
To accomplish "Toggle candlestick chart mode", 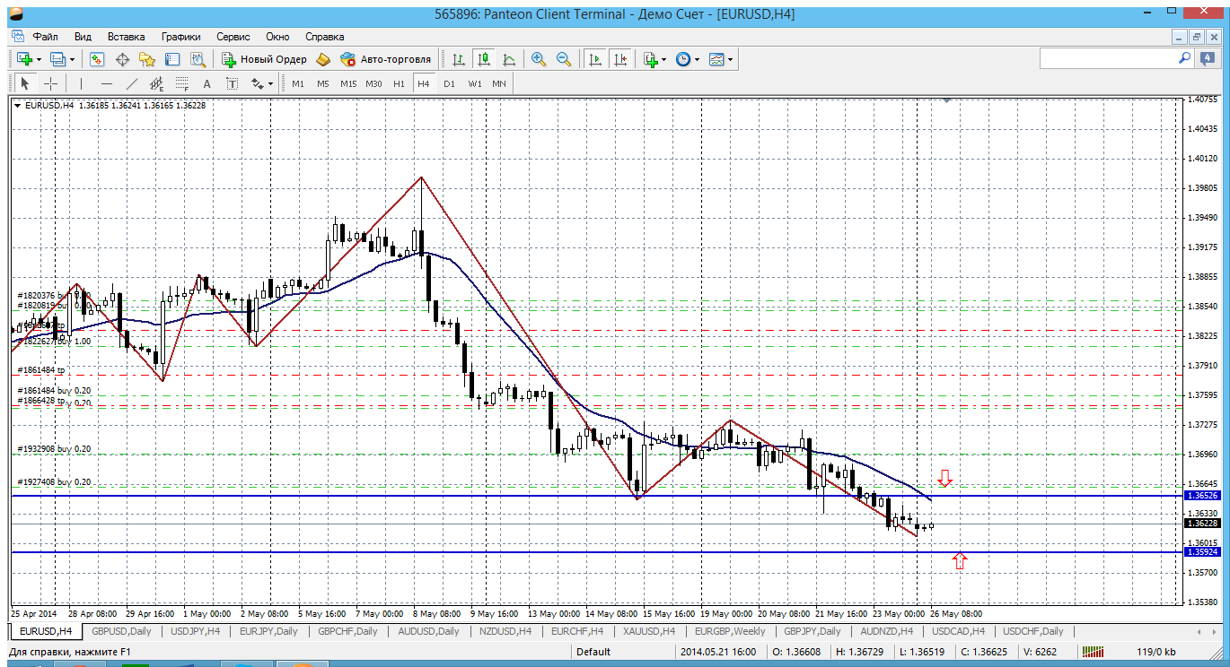I will (x=484, y=59).
